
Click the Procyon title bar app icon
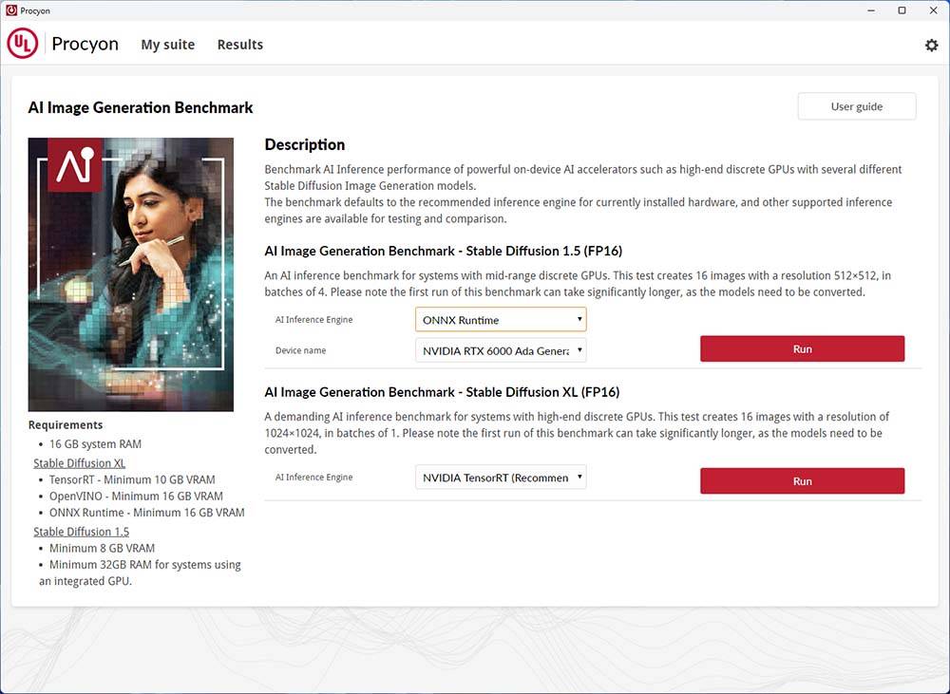click(x=10, y=10)
